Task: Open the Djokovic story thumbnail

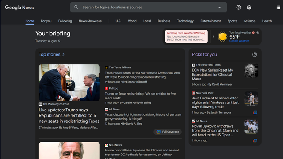Action: [x=251, y=127]
